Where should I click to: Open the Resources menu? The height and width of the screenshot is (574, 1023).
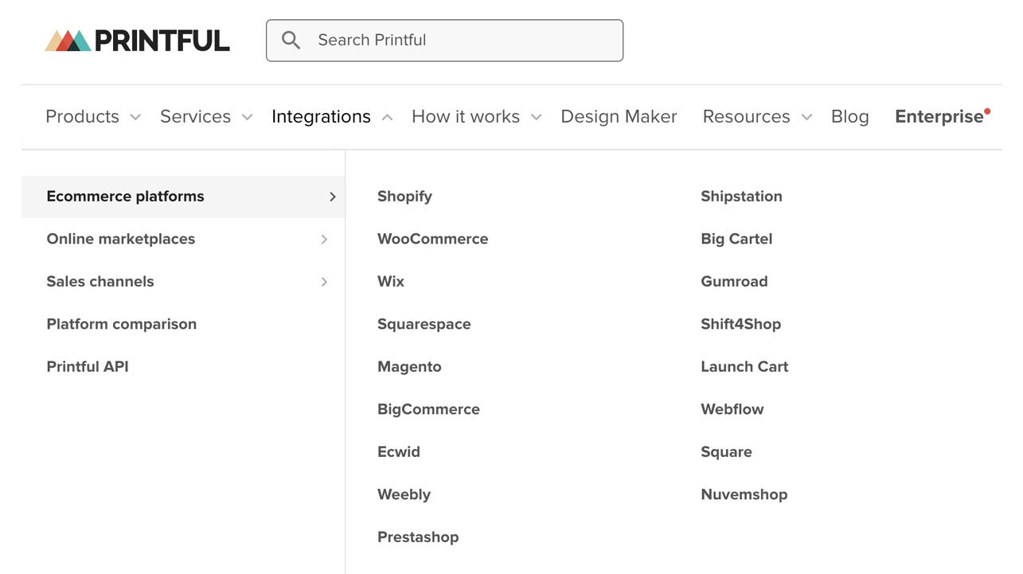746,116
